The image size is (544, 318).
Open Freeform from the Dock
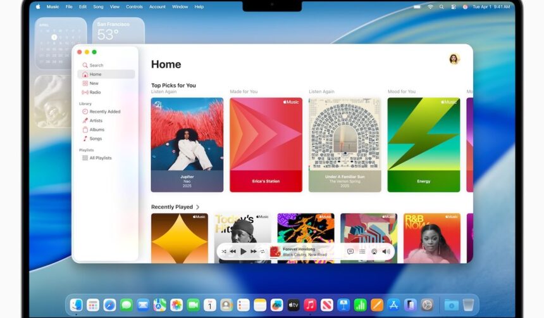tap(276, 305)
